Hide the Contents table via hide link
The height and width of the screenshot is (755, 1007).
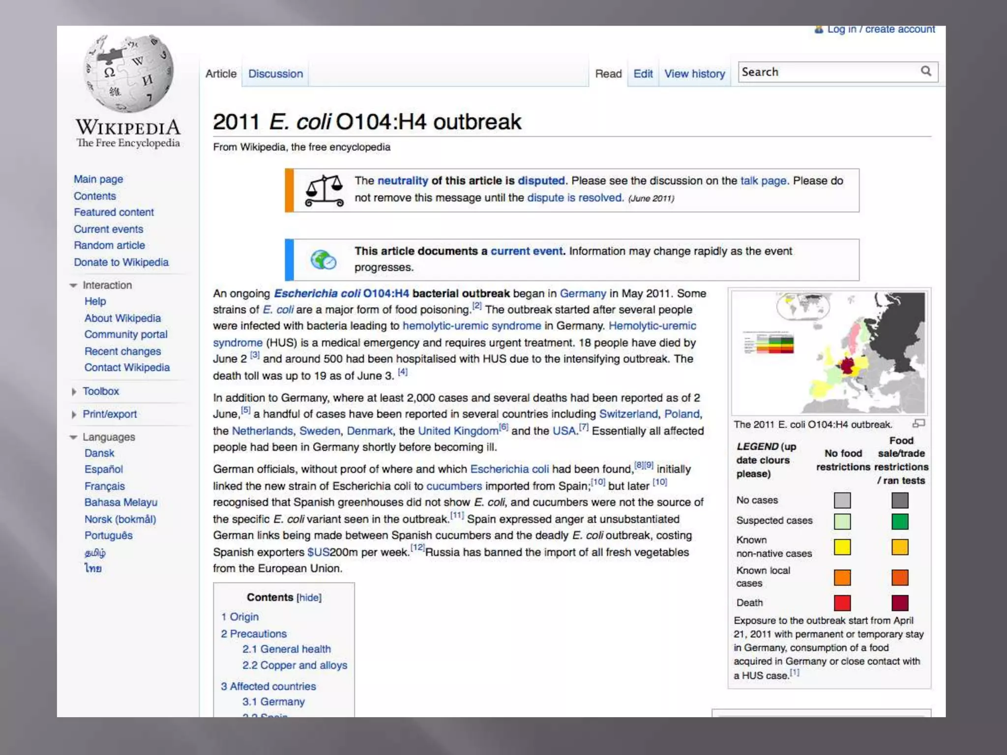tap(309, 598)
